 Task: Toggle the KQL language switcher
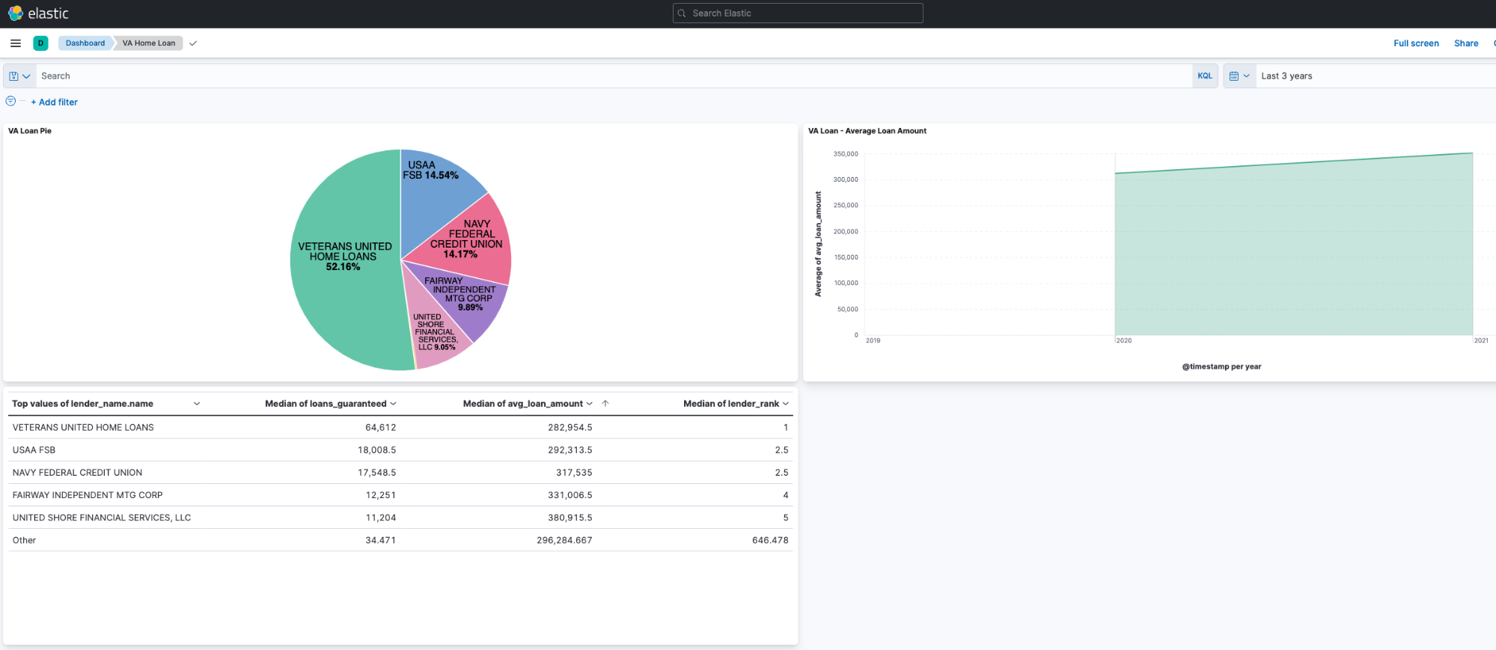[x=1205, y=76]
